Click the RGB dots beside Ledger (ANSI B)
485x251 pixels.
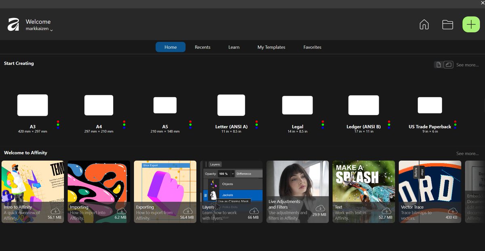coord(389,125)
